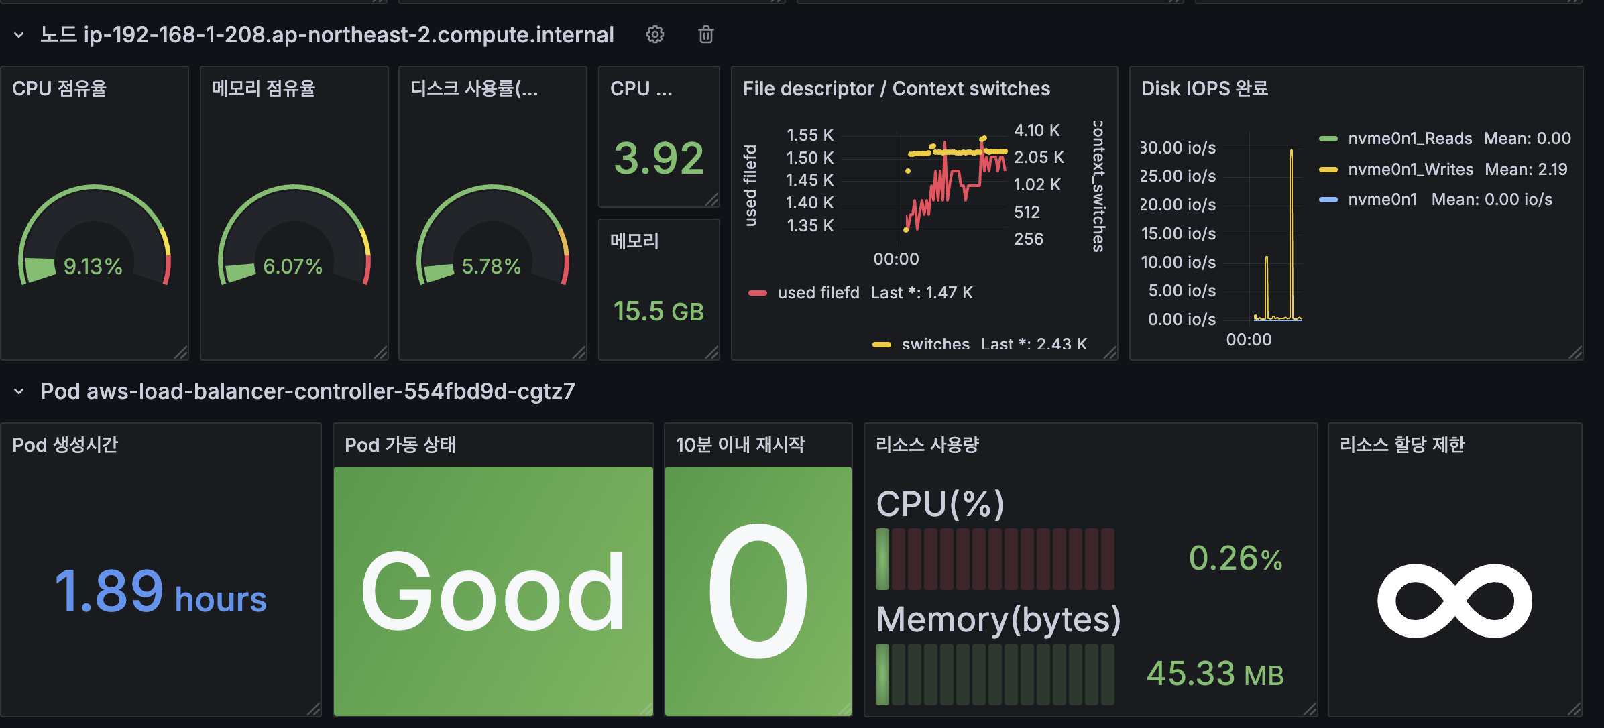Open the Disk IOPS 완료 panel title menu
Screen dimensions: 1604x728
click(1204, 88)
